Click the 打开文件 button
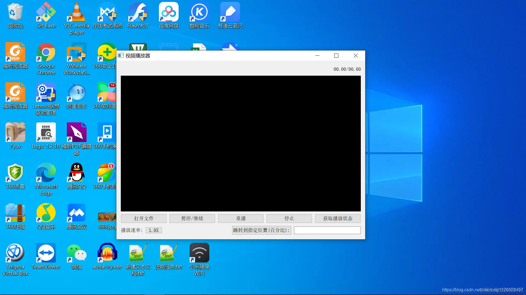Image resolution: width=526 pixels, height=295 pixels. (144, 219)
